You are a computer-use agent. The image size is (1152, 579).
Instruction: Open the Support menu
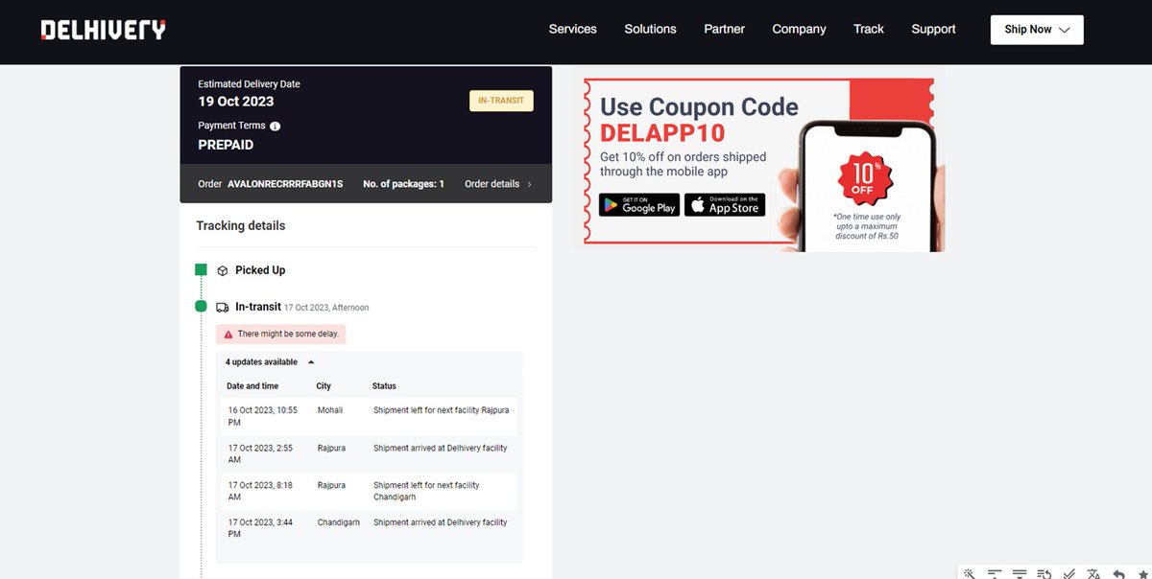coord(933,29)
